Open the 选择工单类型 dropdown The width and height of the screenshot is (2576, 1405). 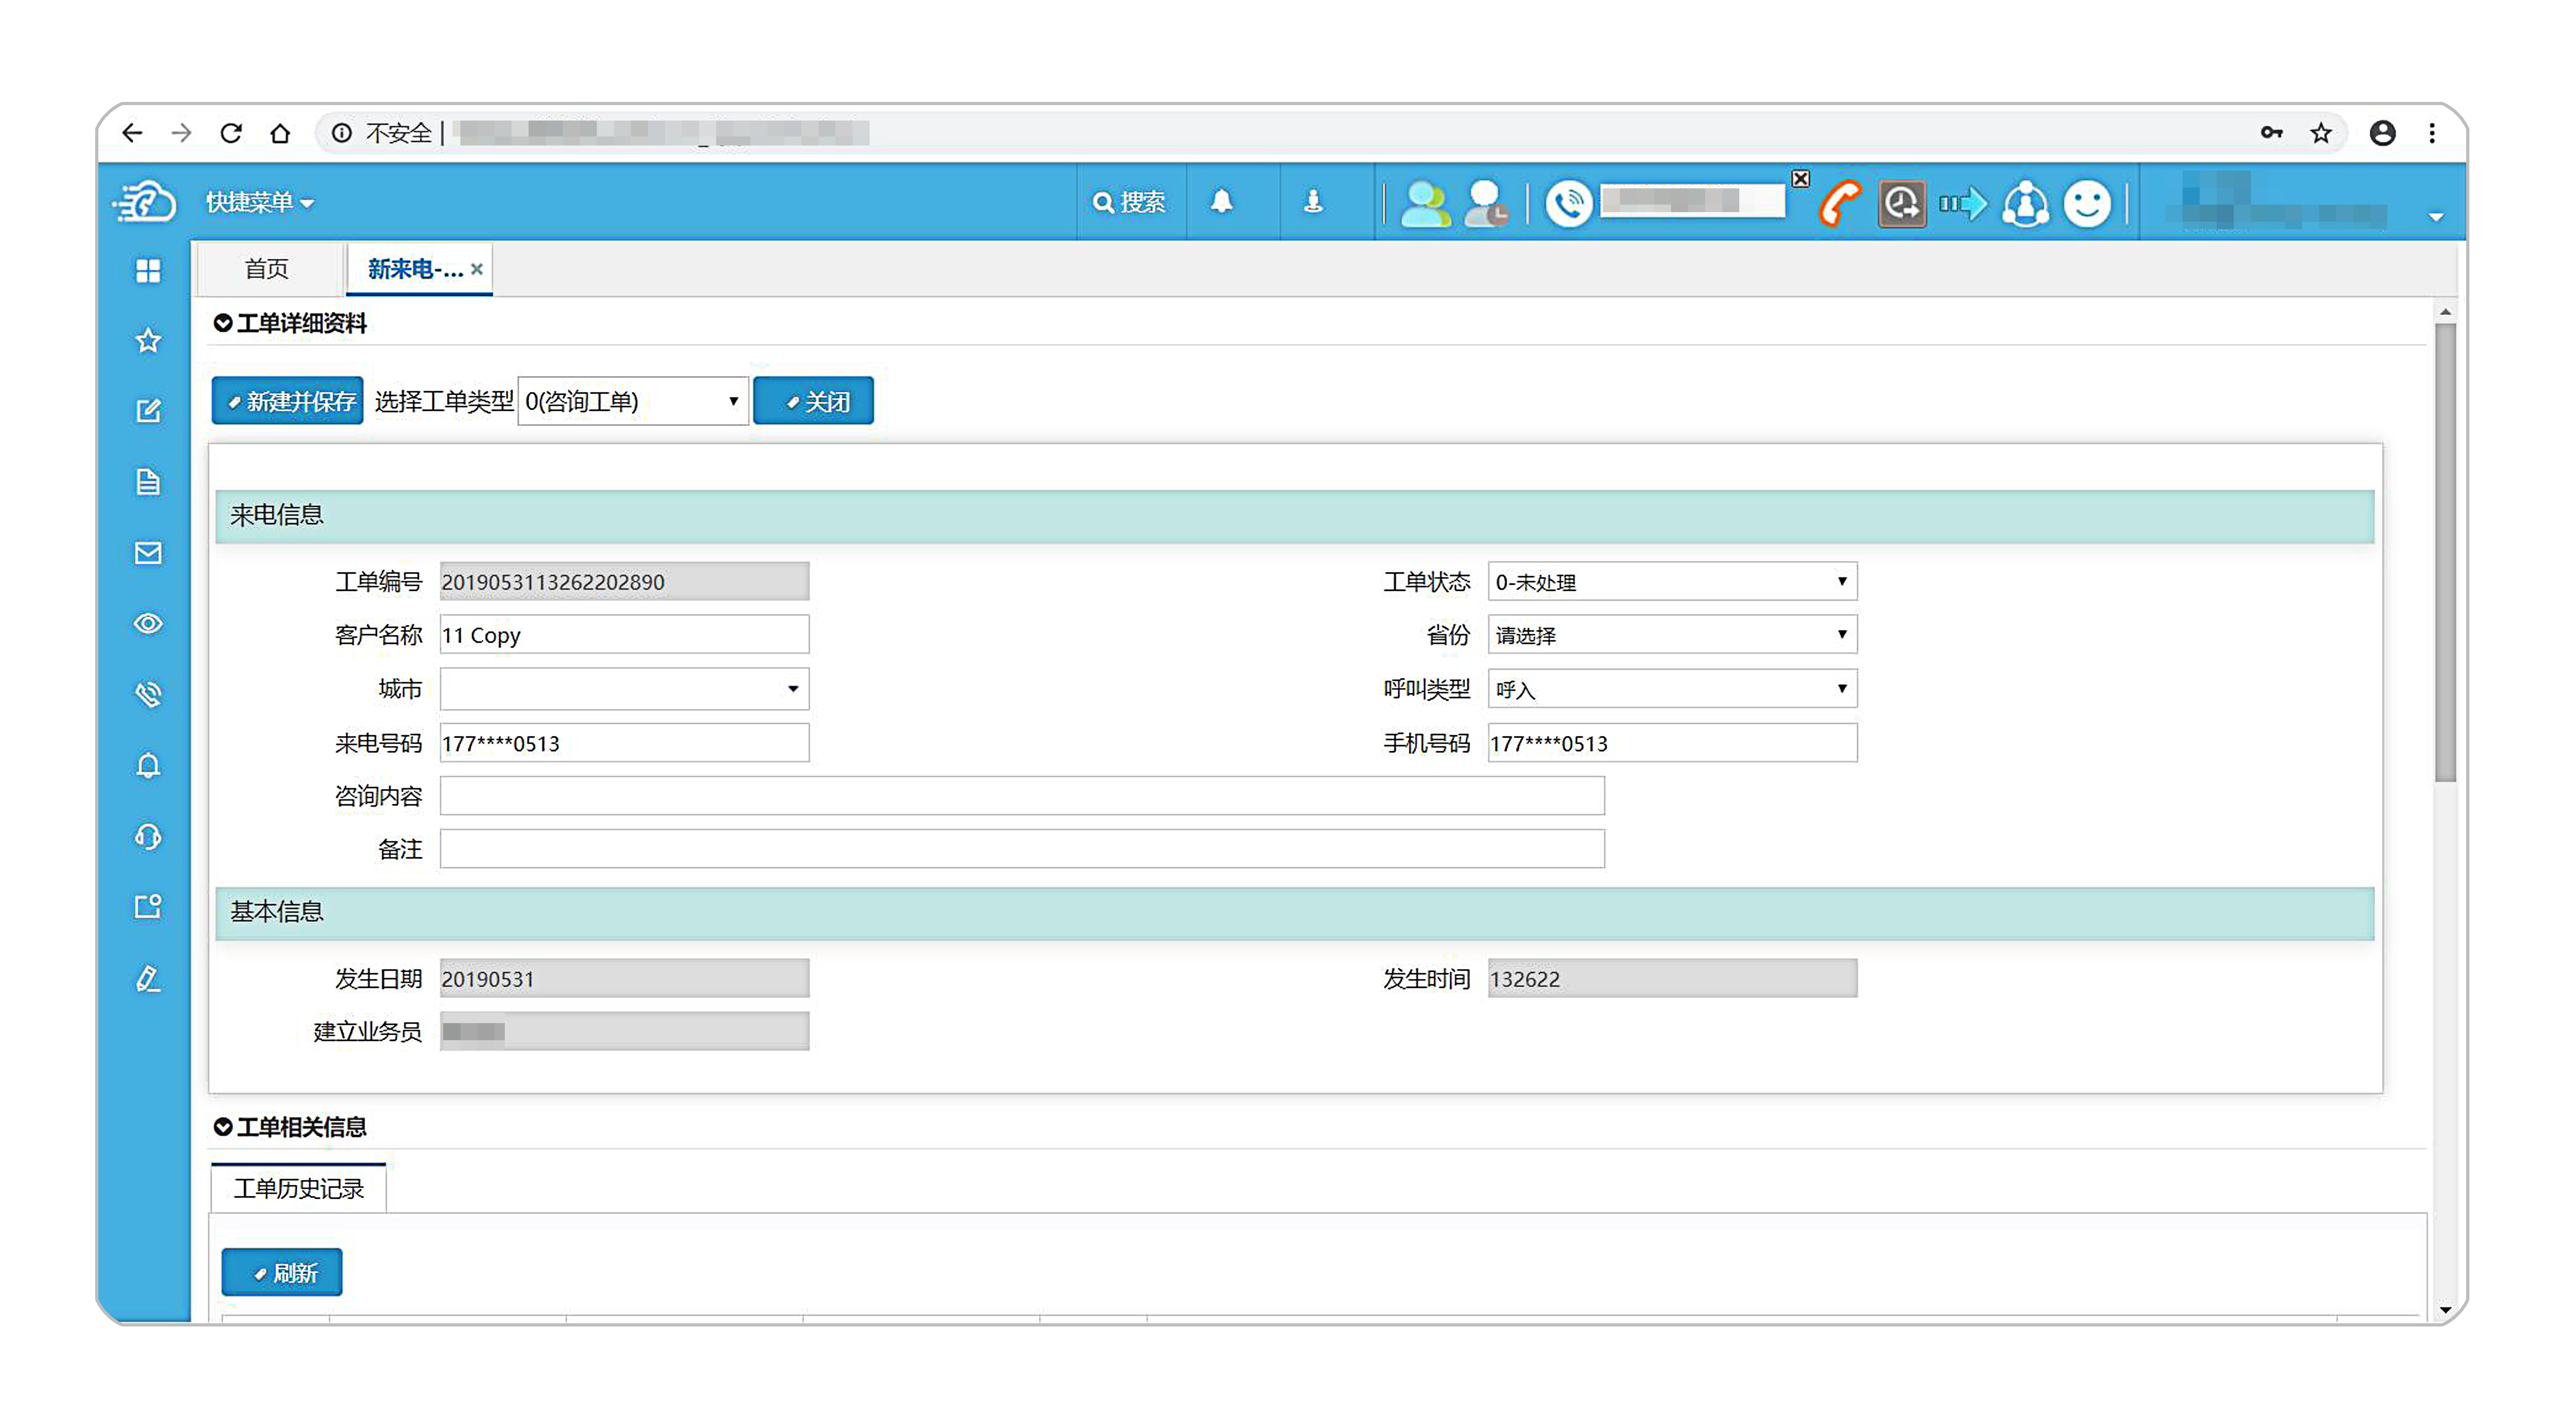coord(633,401)
